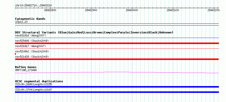Viewport: 226px width, 102px height.
Task: Open variant nsv521428 (Shaikh2009) label
Action: pyautogui.click(x=32, y=57)
